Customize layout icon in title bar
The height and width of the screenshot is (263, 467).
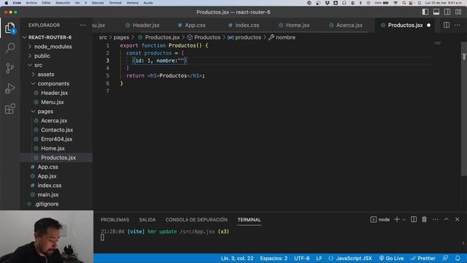[458, 12]
